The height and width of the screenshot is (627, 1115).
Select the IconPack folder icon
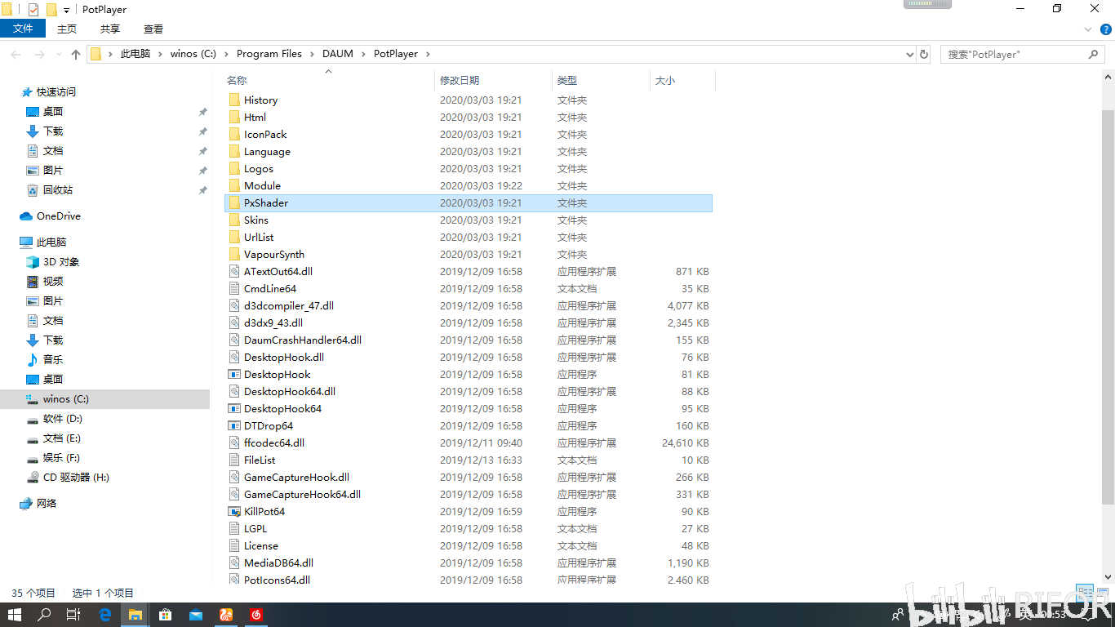234,135
